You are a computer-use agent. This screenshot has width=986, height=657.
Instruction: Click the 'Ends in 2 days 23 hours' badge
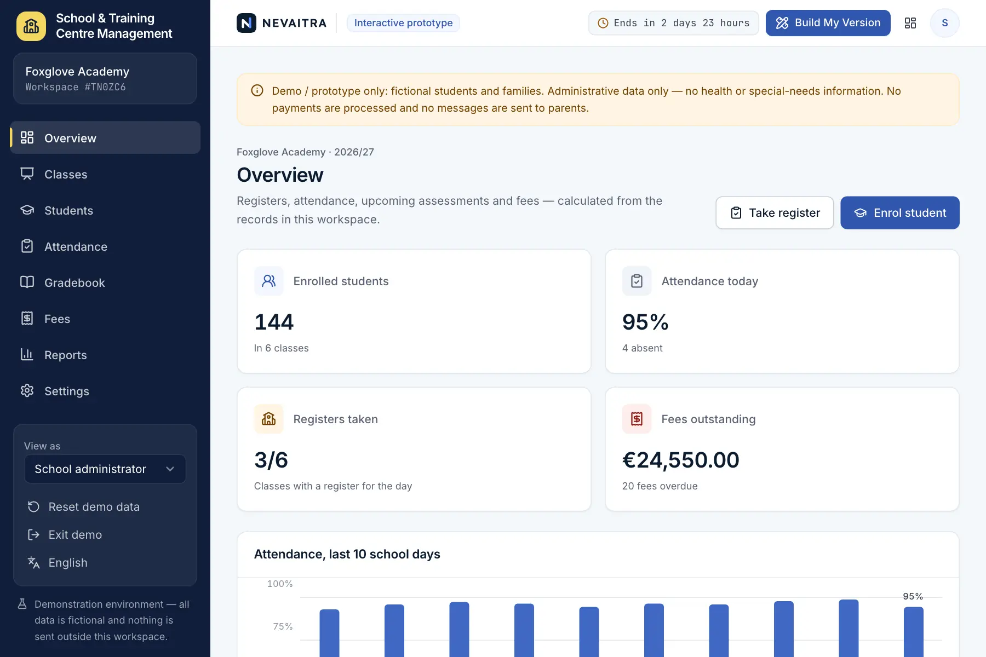pyautogui.click(x=674, y=23)
